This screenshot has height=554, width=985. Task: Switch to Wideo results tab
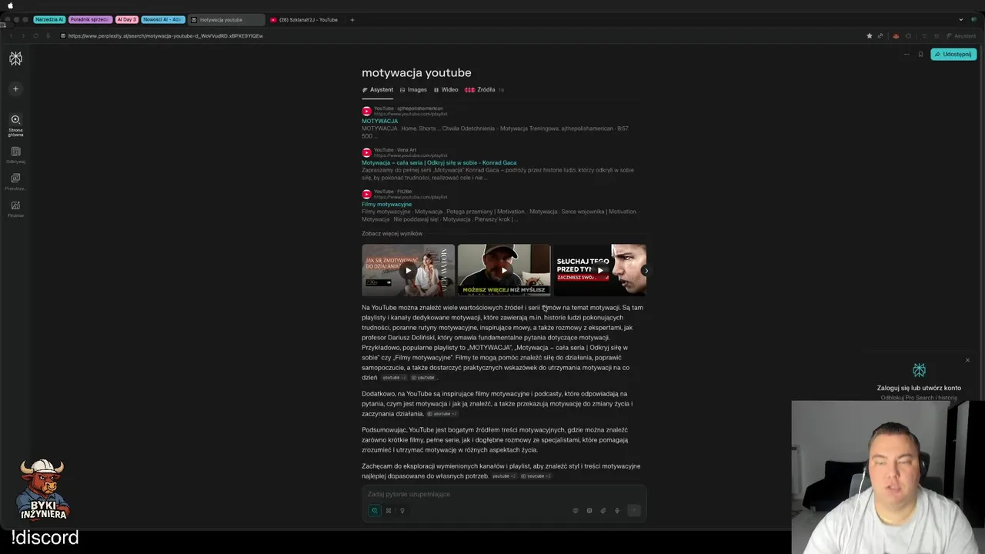click(446, 89)
